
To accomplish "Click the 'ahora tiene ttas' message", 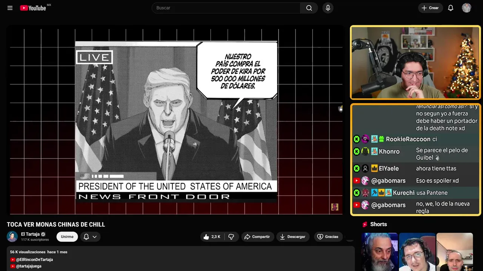I will click(x=436, y=169).
